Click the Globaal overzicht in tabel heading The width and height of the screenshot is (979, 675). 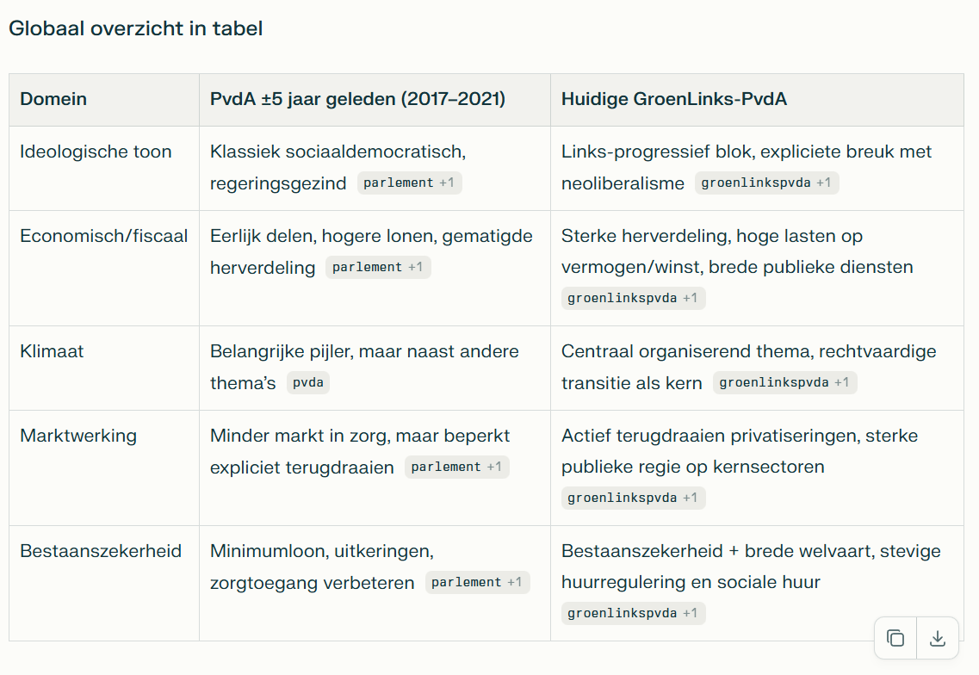[x=135, y=28]
